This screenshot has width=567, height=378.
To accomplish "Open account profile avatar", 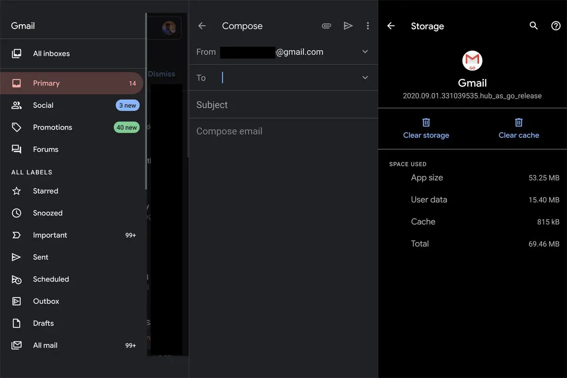I will 169,27.
